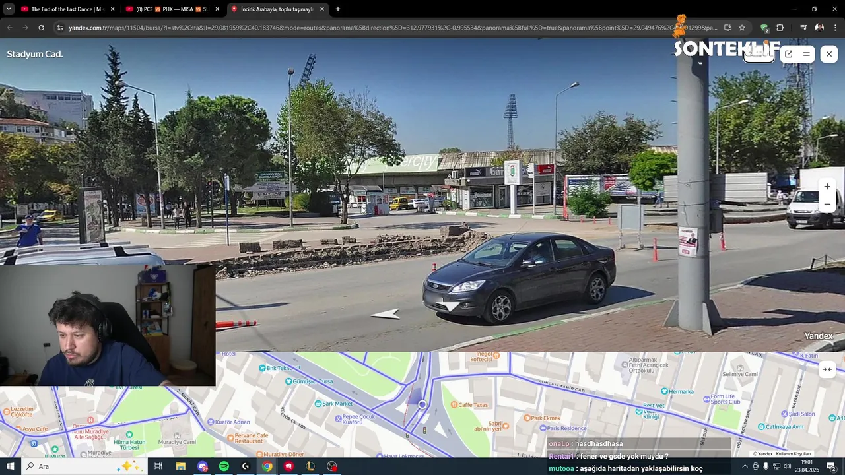The width and height of the screenshot is (845, 475).
Task: Open Chrome extensions puzzle icon
Action: (x=780, y=28)
